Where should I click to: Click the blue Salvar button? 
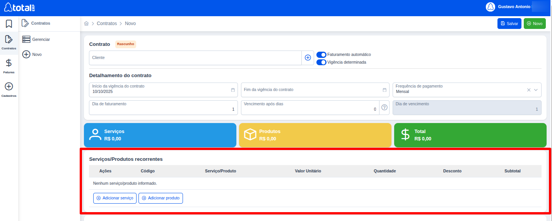pyautogui.click(x=509, y=24)
